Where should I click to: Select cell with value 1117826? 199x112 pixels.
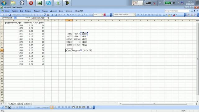tap(77, 45)
